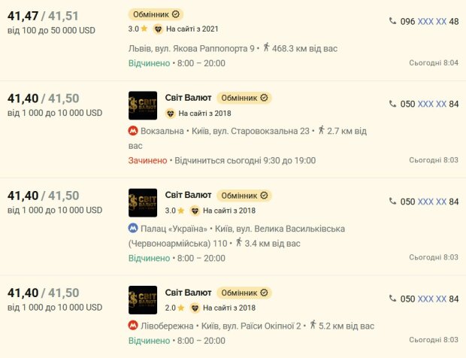Click Обмінник badge in Львів listing

(156, 14)
